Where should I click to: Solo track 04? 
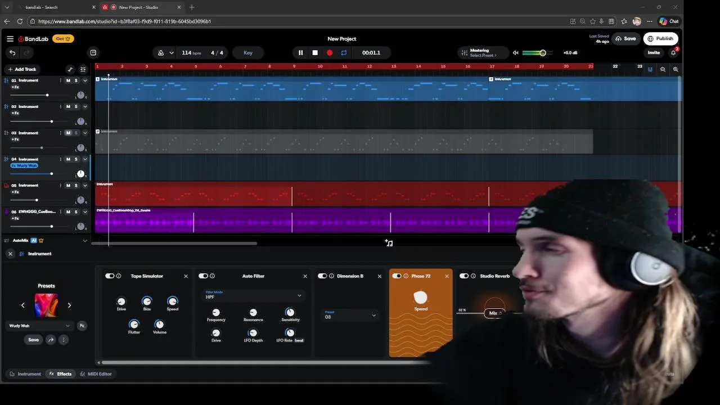(x=76, y=159)
